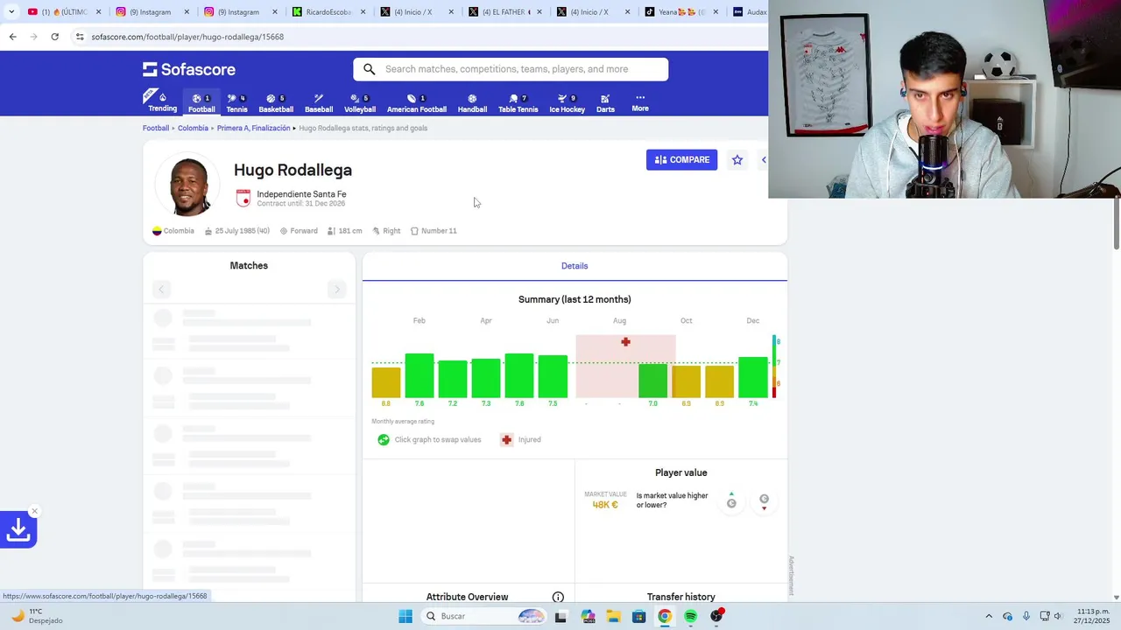
Task: Open Spotify from the taskbar
Action: [x=690, y=616]
